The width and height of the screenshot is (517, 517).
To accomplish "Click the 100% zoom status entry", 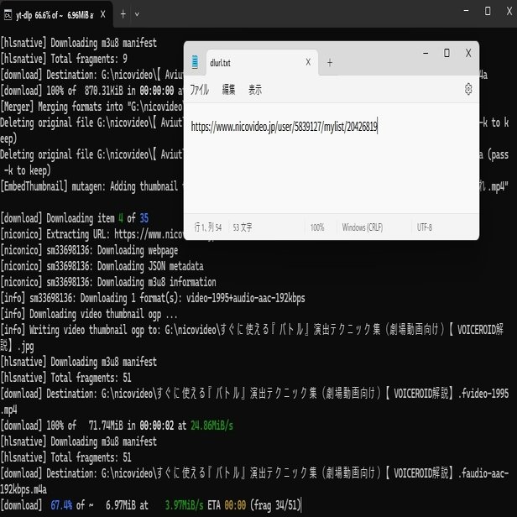I will click(317, 227).
